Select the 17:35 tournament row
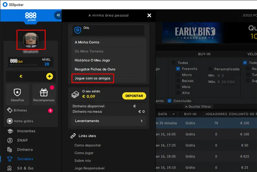This screenshot has height=172, width=257. 206,145
